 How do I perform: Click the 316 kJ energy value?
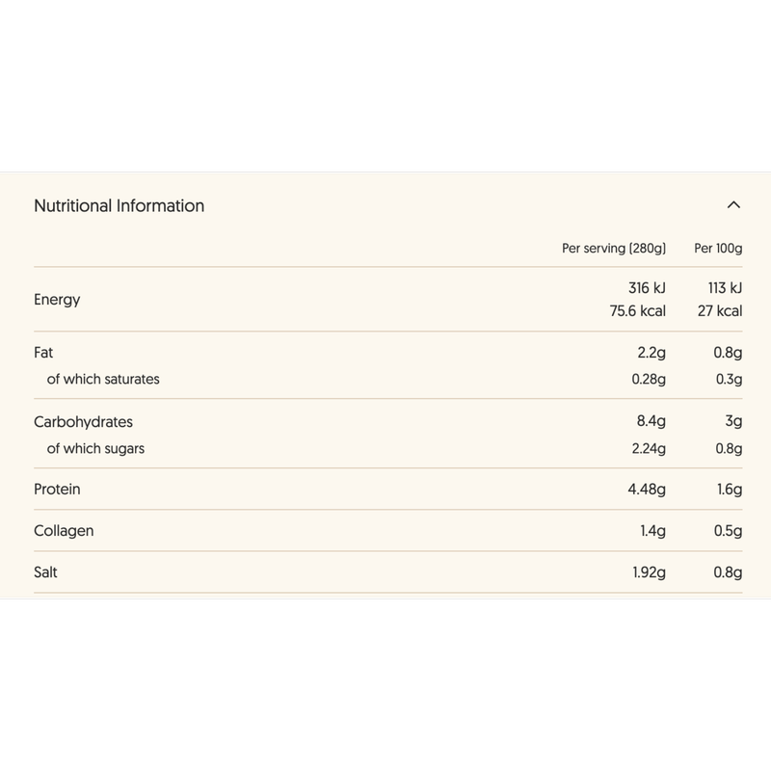point(647,287)
